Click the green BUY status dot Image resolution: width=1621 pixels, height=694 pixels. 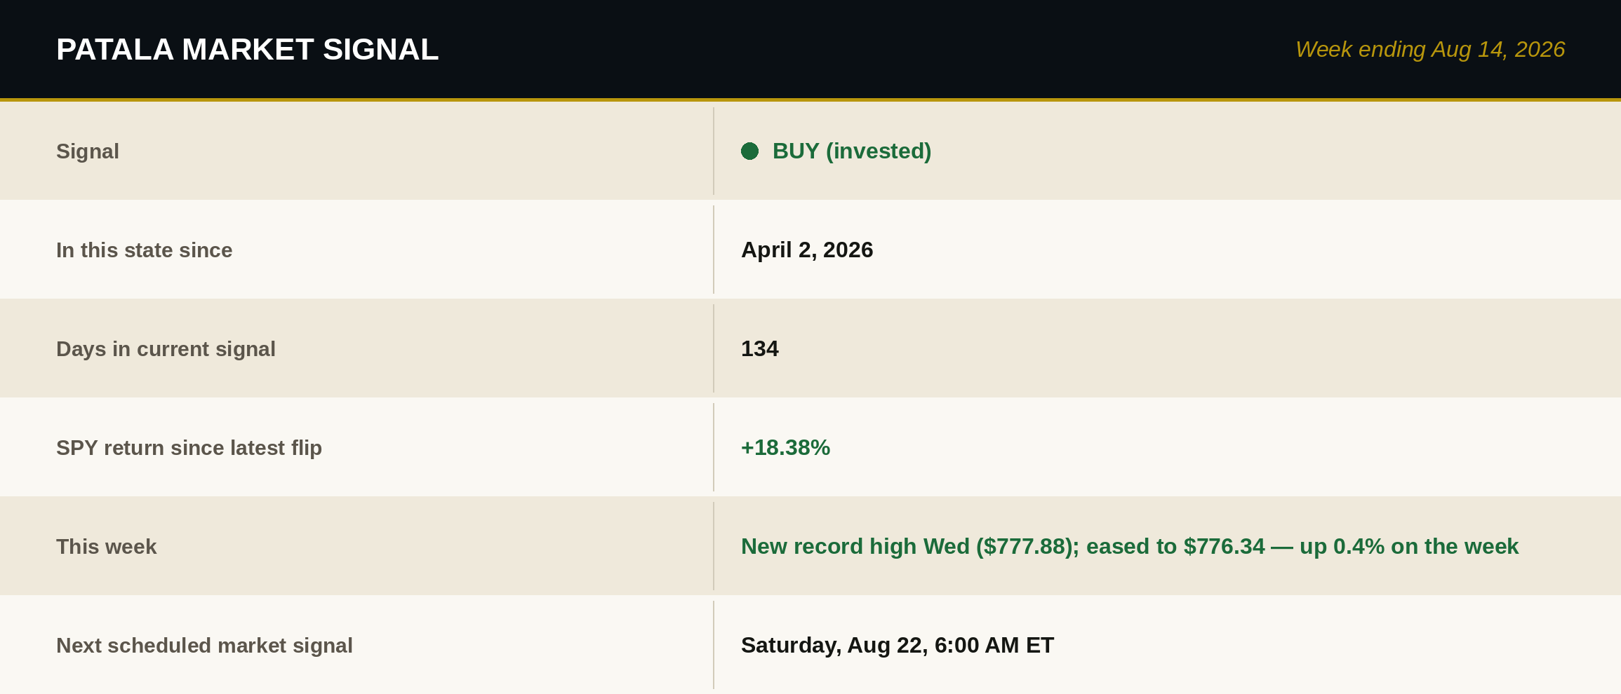tap(749, 151)
